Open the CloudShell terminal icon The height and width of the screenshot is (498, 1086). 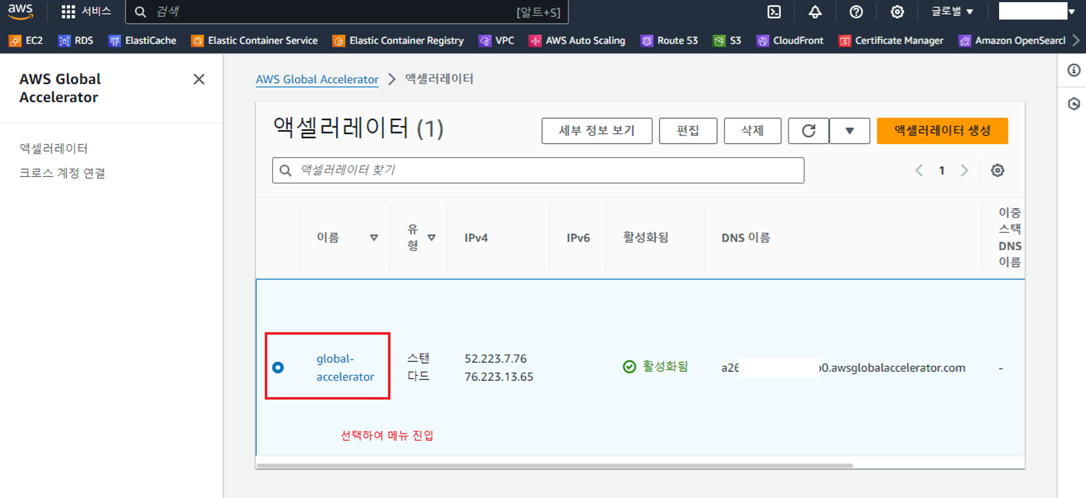[774, 12]
